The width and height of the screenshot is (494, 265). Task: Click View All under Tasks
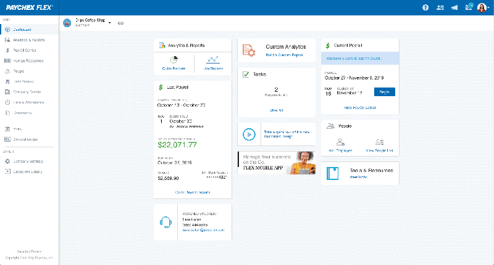[276, 110]
